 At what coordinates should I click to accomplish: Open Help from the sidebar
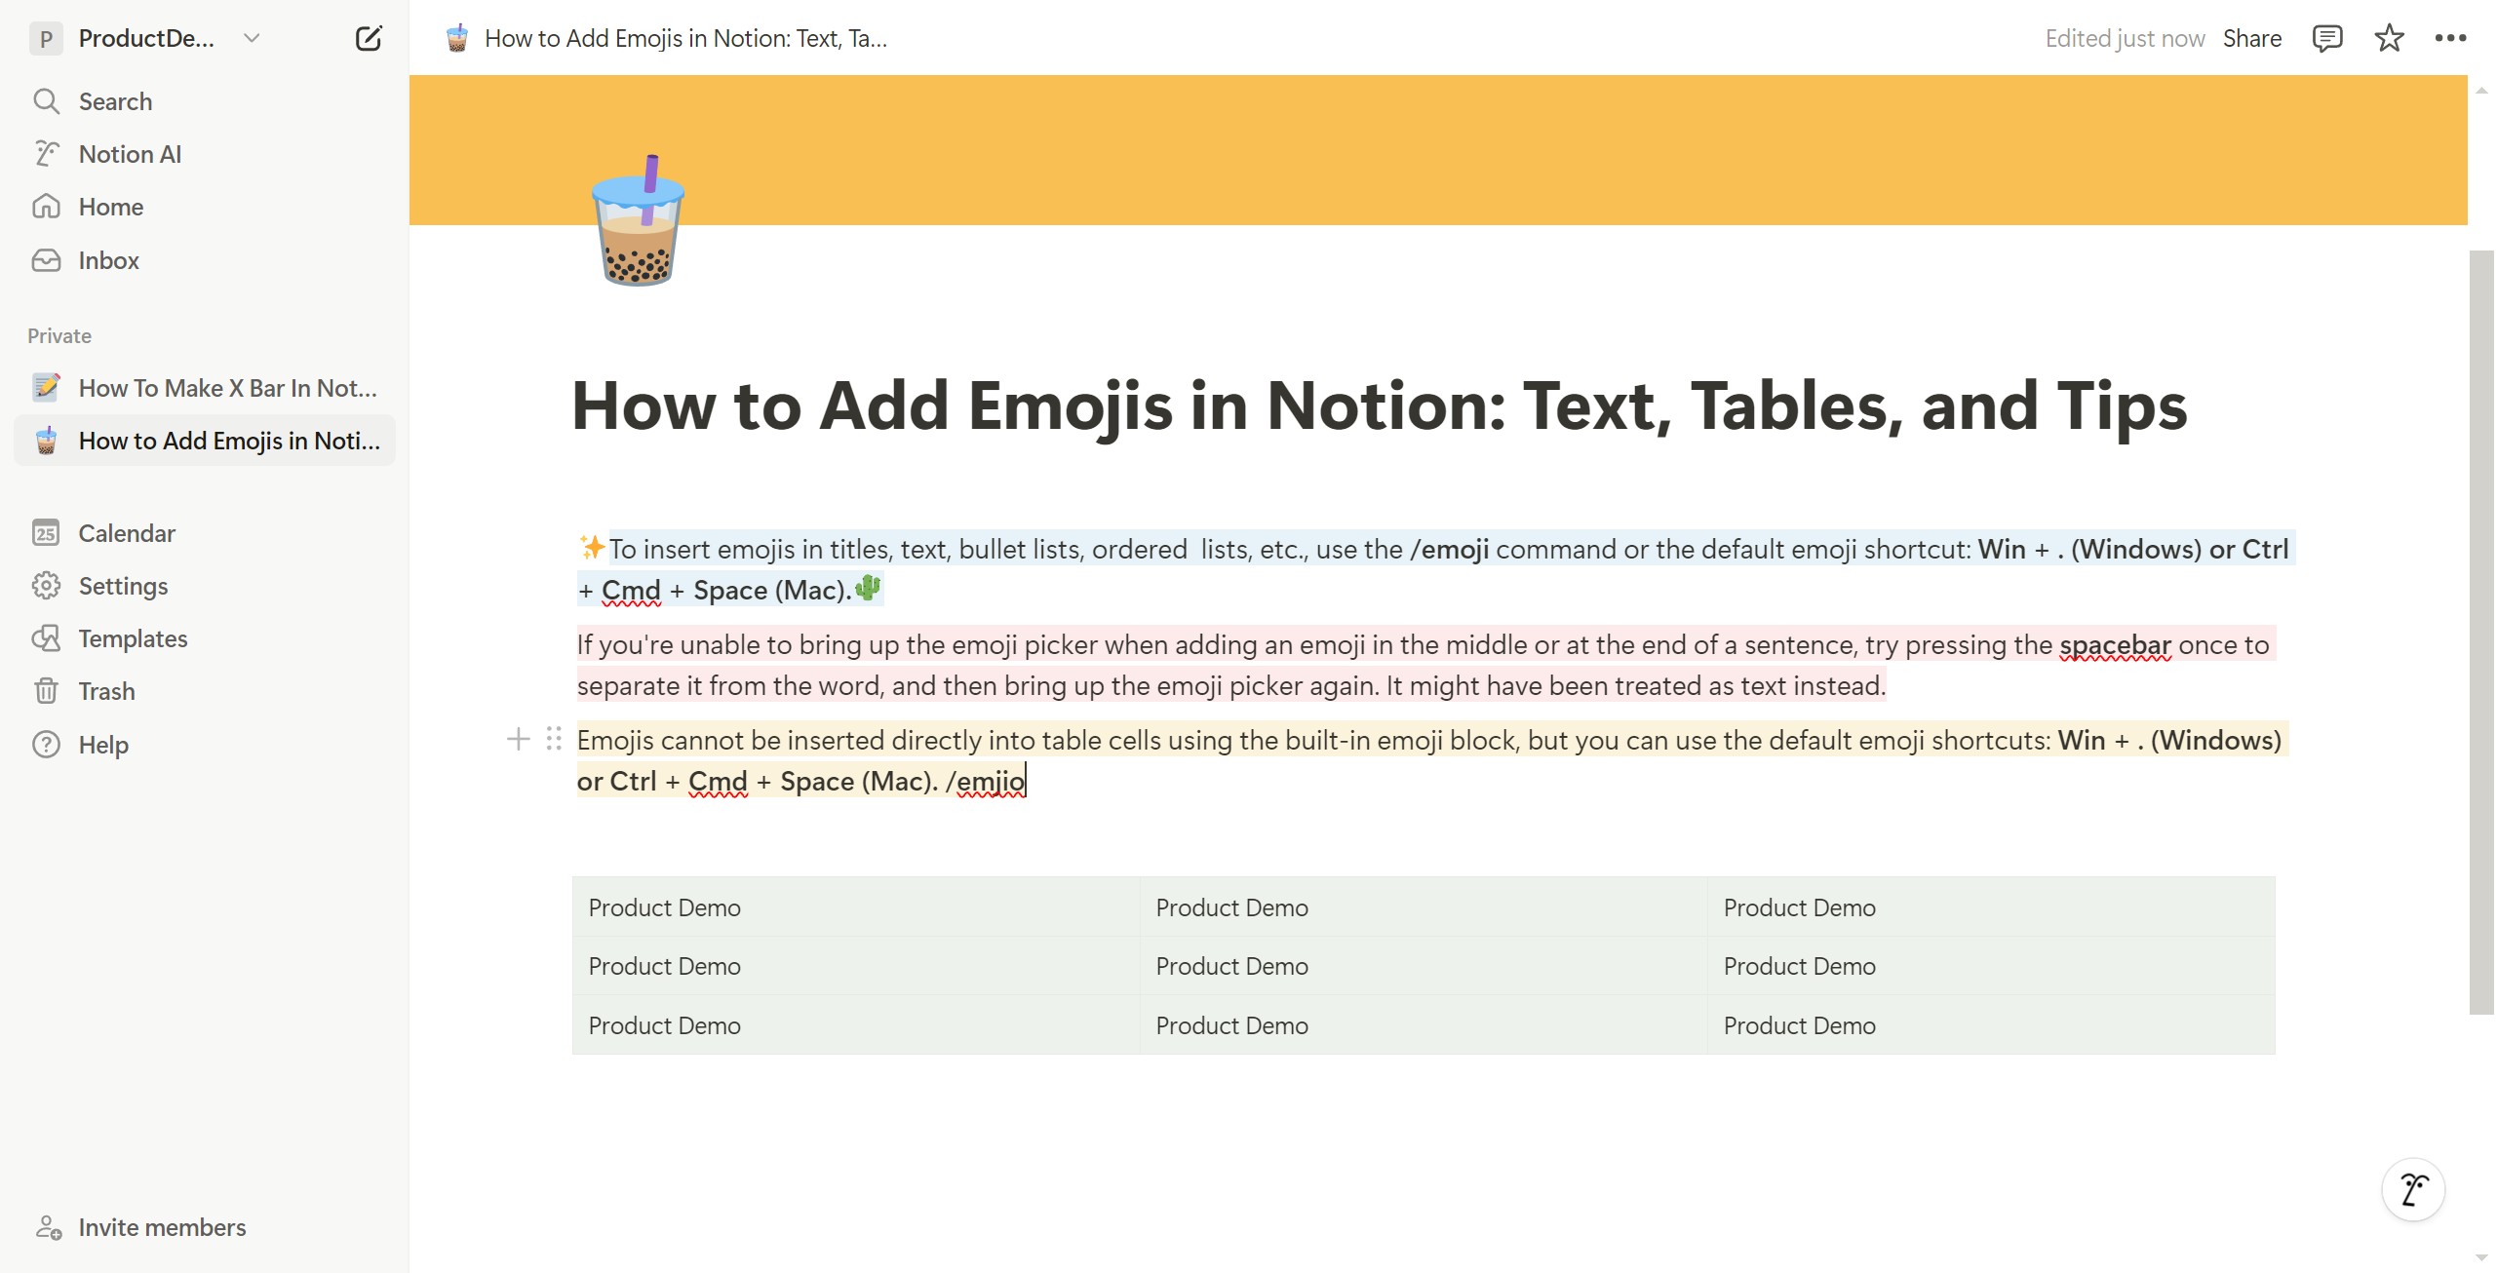click(205, 745)
